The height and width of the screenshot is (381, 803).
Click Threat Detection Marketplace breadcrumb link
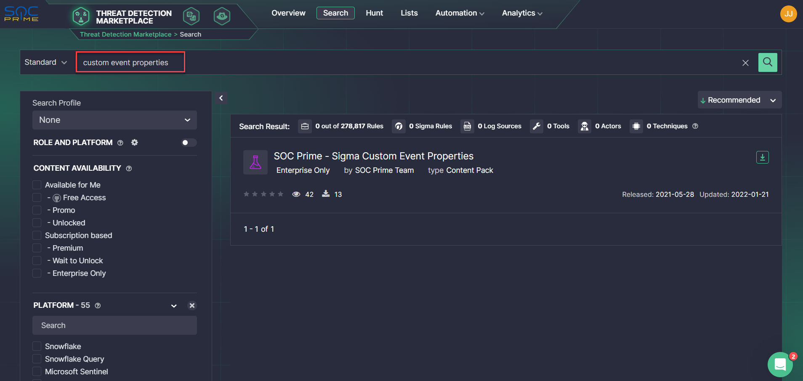pyautogui.click(x=126, y=34)
